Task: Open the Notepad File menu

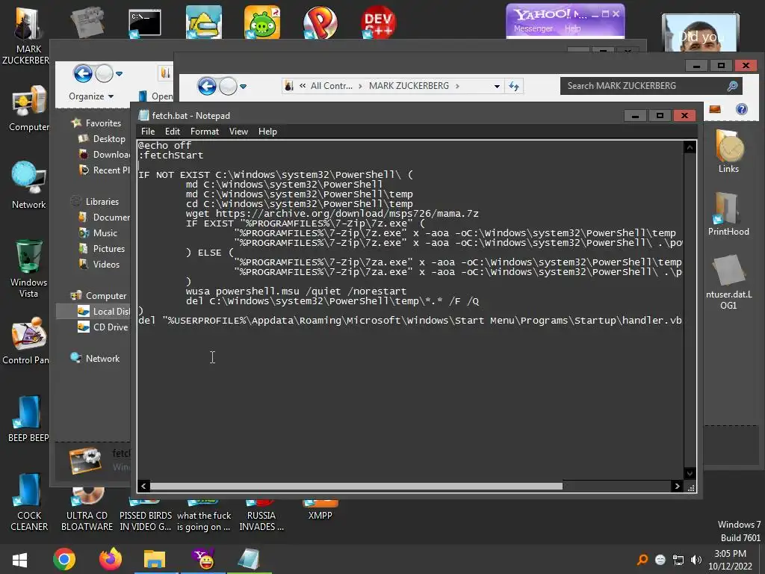Action: [x=148, y=132]
